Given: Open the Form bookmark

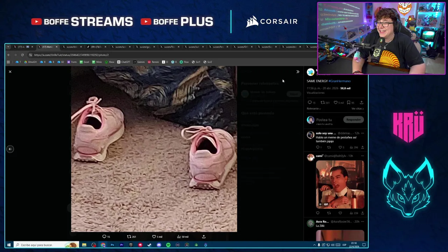Looking at the screenshot, I should [72, 62].
